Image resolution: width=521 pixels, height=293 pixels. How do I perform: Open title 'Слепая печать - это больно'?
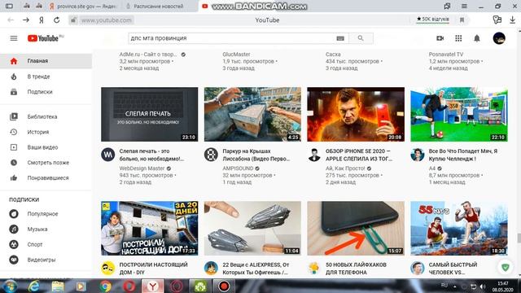tap(151, 155)
